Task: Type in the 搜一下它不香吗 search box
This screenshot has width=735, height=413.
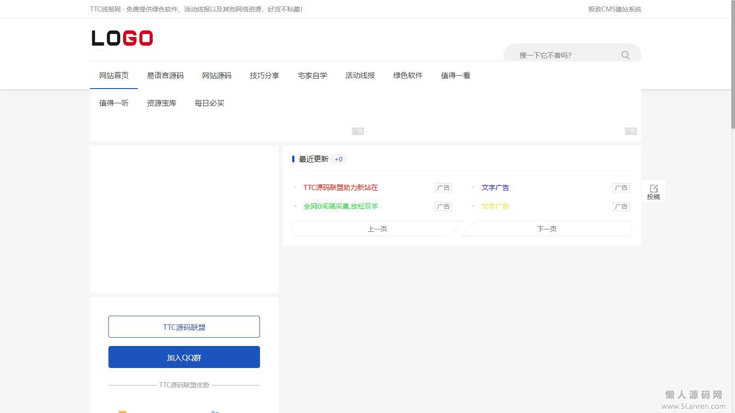Action: coord(565,55)
